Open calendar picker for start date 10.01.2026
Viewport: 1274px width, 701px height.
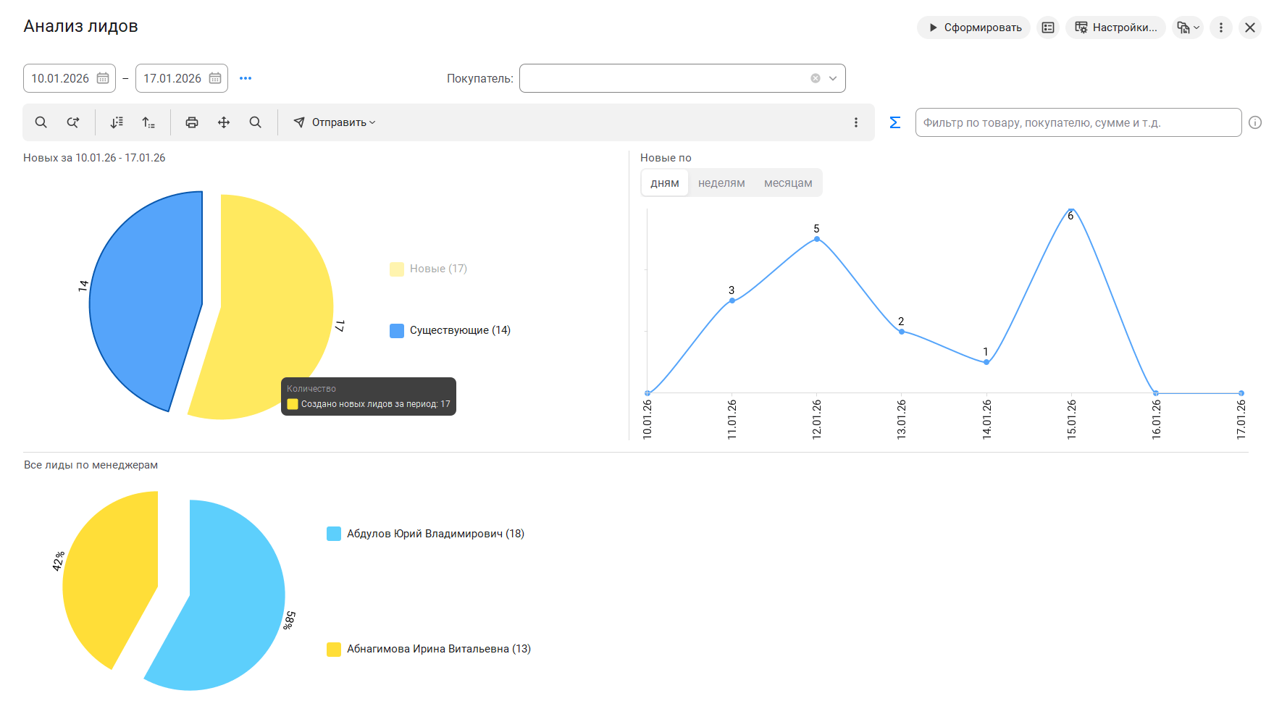point(103,78)
